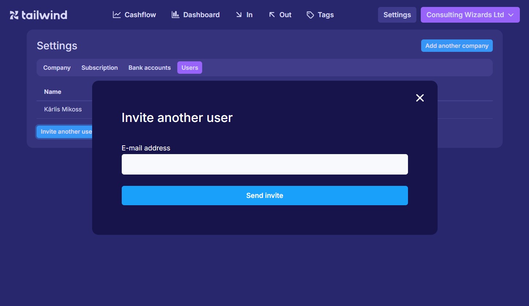Open the Bank accounts tab

pos(150,68)
